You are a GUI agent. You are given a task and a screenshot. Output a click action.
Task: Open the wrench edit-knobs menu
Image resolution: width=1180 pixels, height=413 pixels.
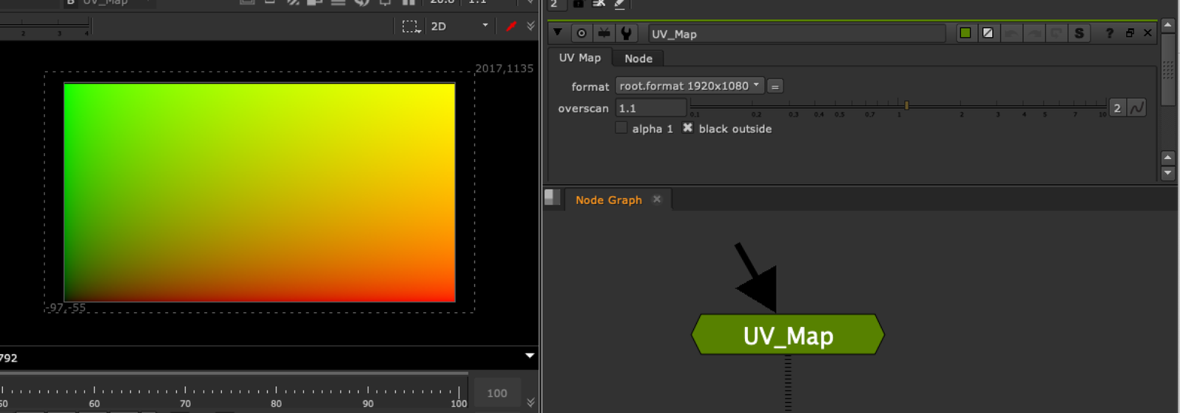tap(626, 33)
